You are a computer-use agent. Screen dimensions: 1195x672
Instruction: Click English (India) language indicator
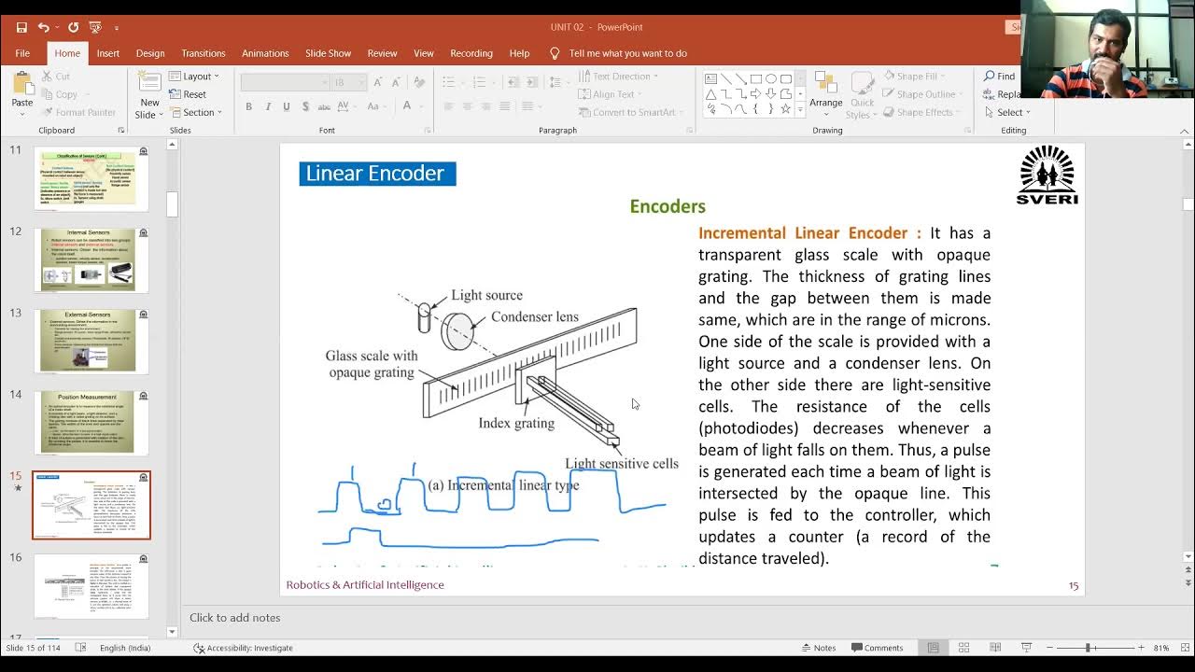[125, 648]
